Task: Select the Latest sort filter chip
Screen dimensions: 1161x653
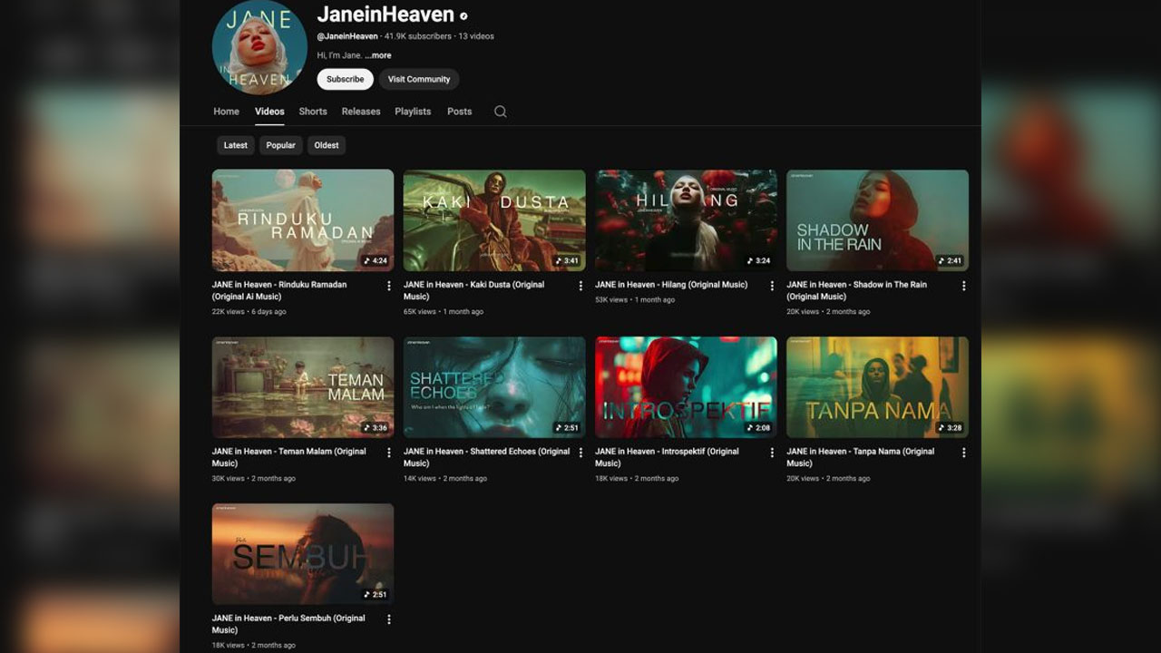Action: pyautogui.click(x=235, y=145)
